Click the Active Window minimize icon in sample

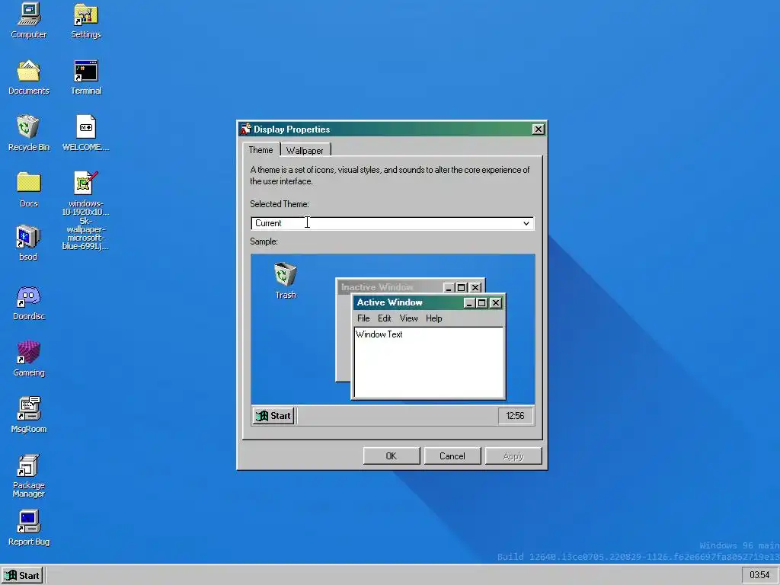pos(469,303)
